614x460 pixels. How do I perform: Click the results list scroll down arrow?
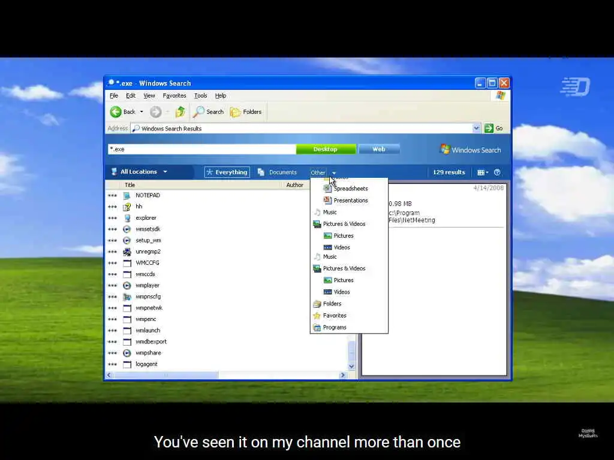[351, 367]
